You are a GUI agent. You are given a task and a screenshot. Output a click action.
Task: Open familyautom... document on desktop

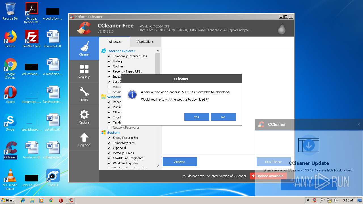tap(53, 95)
